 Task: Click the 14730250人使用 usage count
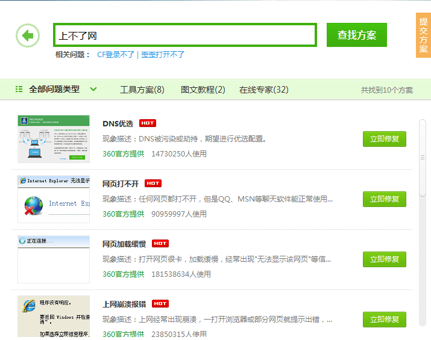click(179, 154)
